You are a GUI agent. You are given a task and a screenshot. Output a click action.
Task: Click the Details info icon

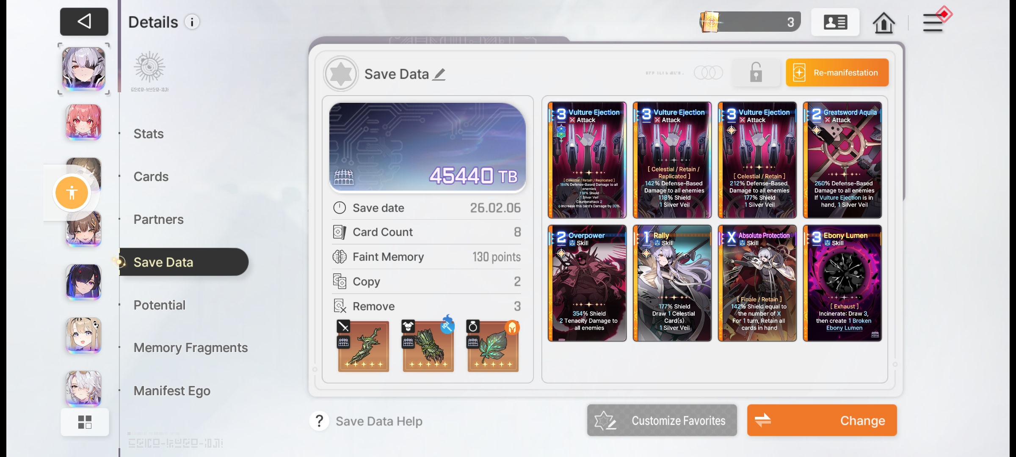coord(192,22)
